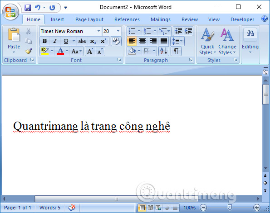Switch to the Developer tab
The image size is (270, 213).
pyautogui.click(x=242, y=19)
